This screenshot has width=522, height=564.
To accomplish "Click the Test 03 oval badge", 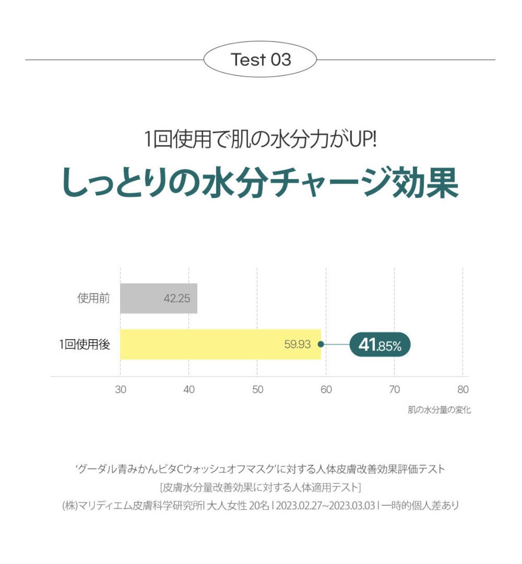I will click(x=260, y=59).
